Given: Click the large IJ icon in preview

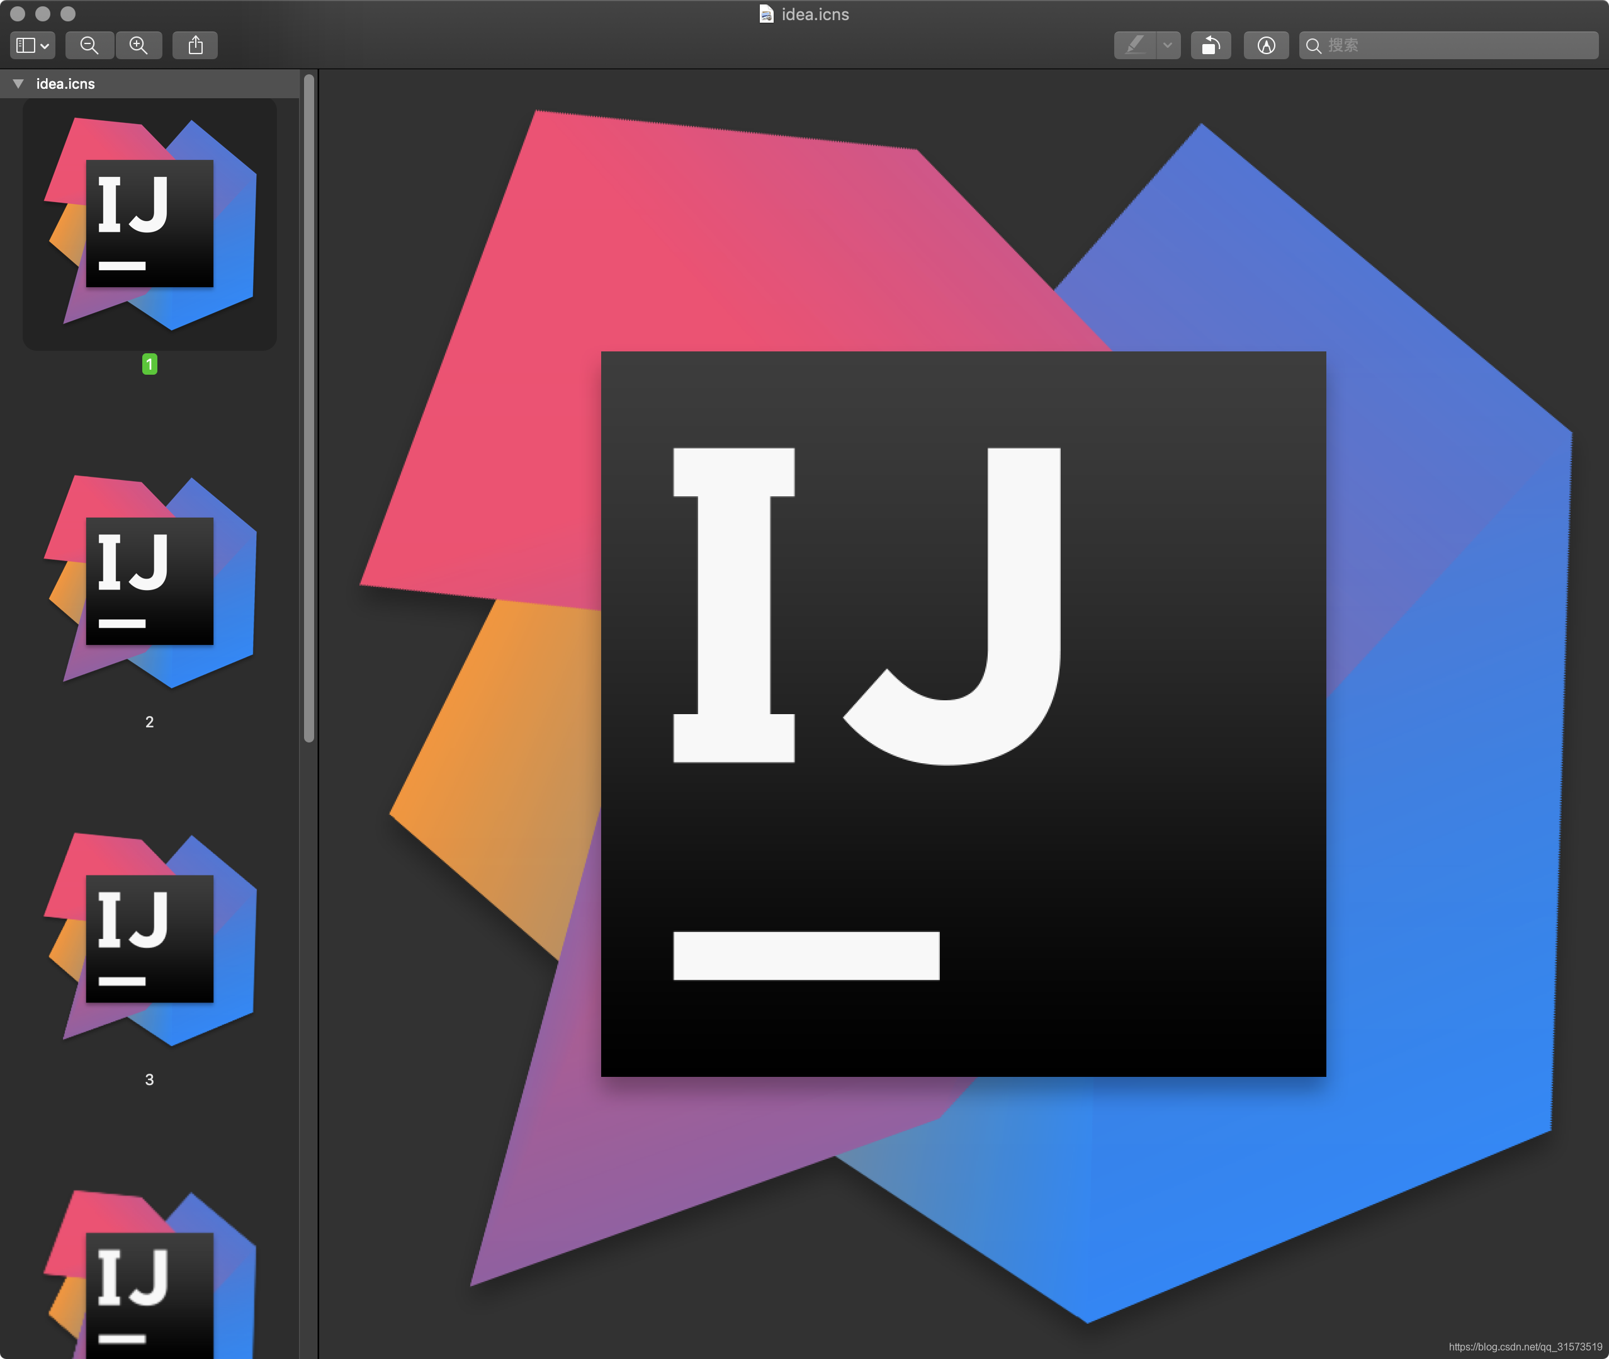Looking at the screenshot, I should tap(963, 713).
